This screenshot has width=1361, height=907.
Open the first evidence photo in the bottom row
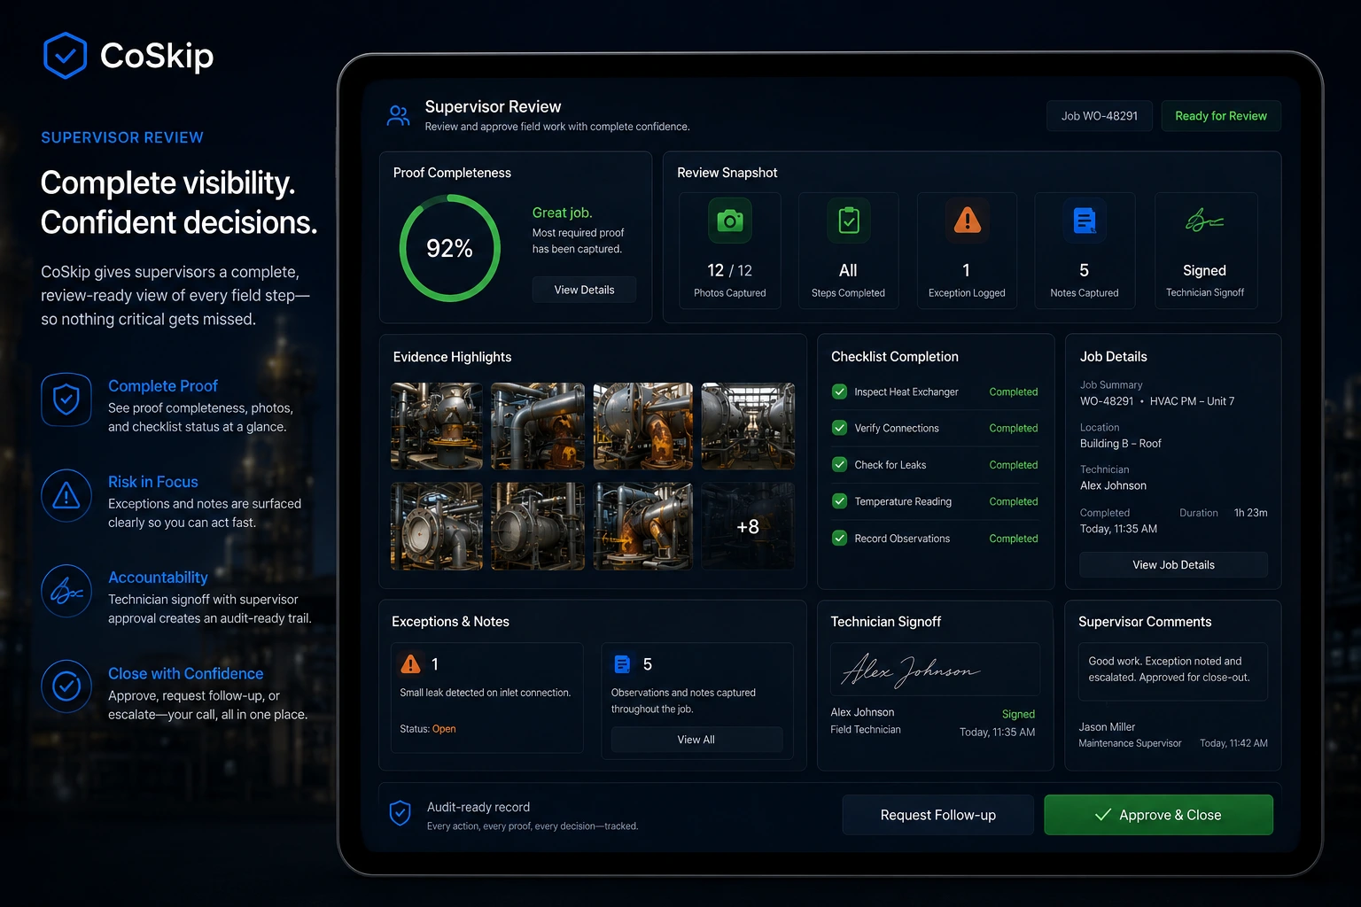pyautogui.click(x=437, y=526)
